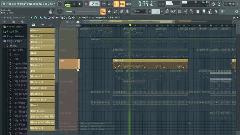Open the content shop cart icon
The width and height of the screenshot is (240, 135).
tap(222, 12)
